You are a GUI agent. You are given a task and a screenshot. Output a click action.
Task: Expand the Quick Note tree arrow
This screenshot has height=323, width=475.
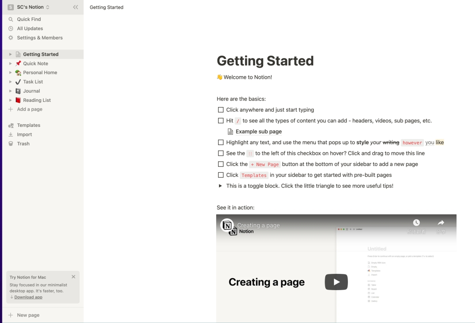[11, 63]
